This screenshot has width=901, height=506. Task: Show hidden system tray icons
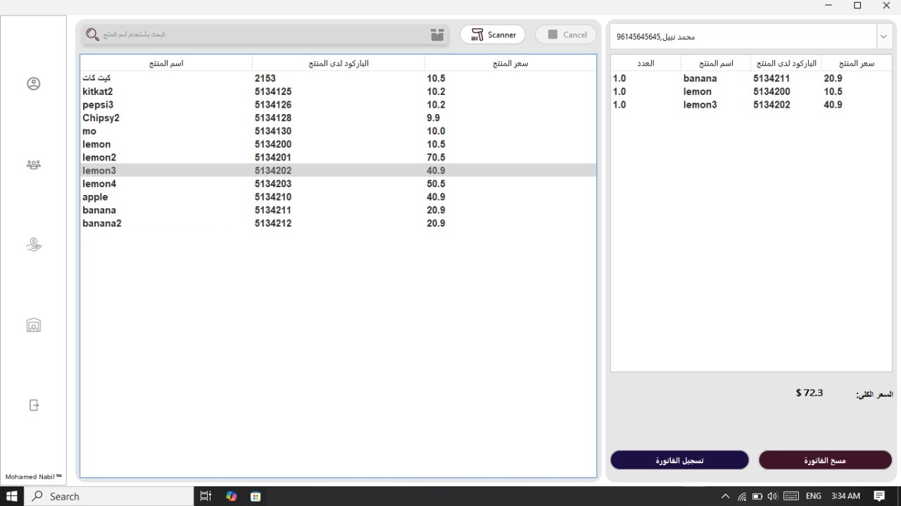point(726,496)
